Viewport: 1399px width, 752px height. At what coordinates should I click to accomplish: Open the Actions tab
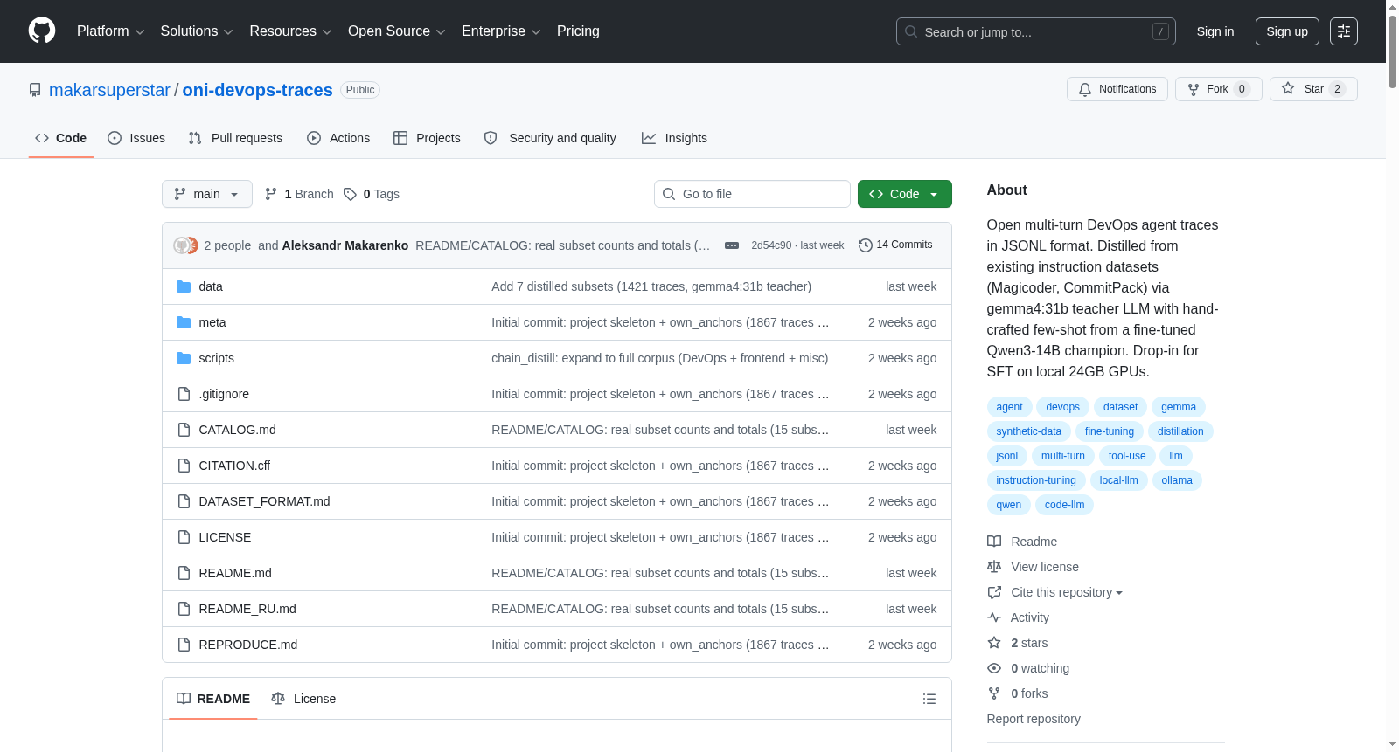coord(338,138)
